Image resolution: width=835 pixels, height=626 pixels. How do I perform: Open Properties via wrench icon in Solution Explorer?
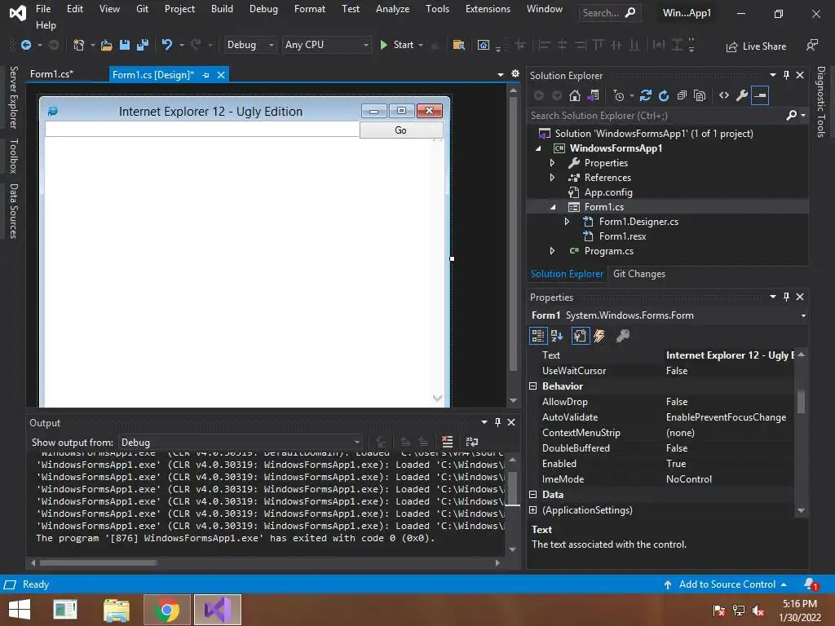(742, 96)
